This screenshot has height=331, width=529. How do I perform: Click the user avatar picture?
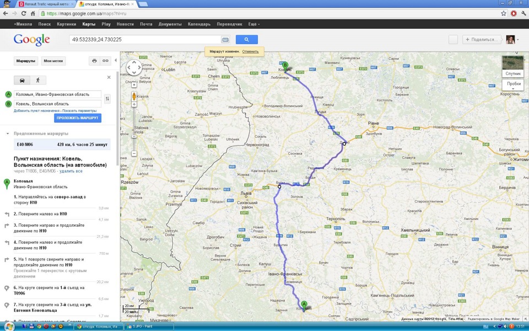510,40
